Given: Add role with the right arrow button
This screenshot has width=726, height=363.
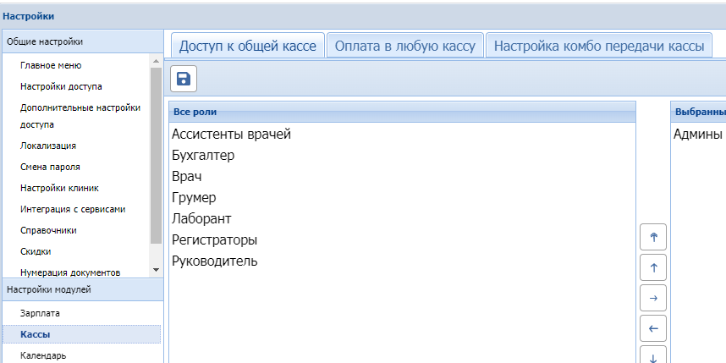Looking at the screenshot, I should pos(652,298).
